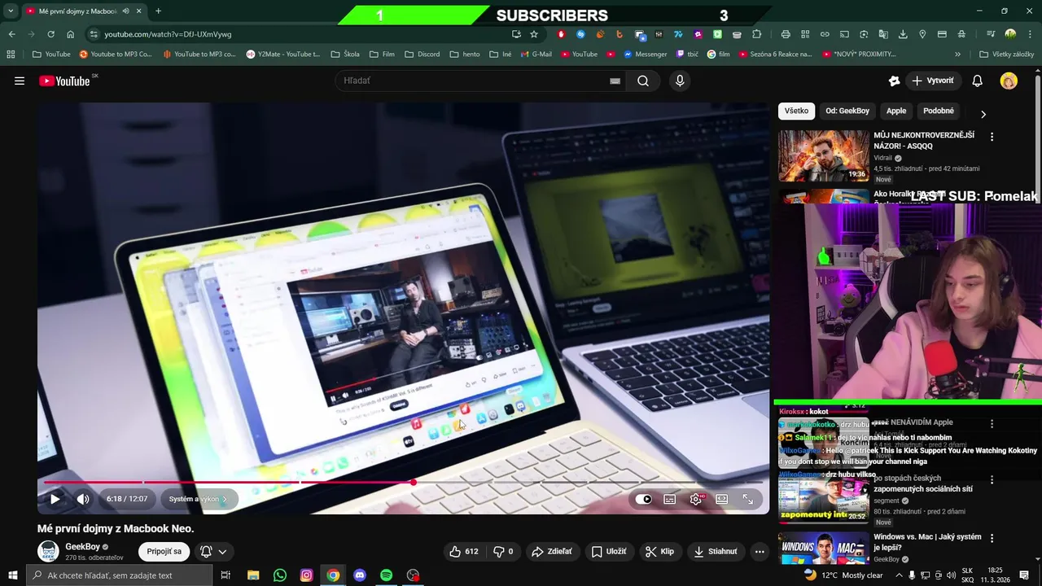Open the more actions three-dot menu under video
Screen dimensions: 1042x586
coord(760,551)
